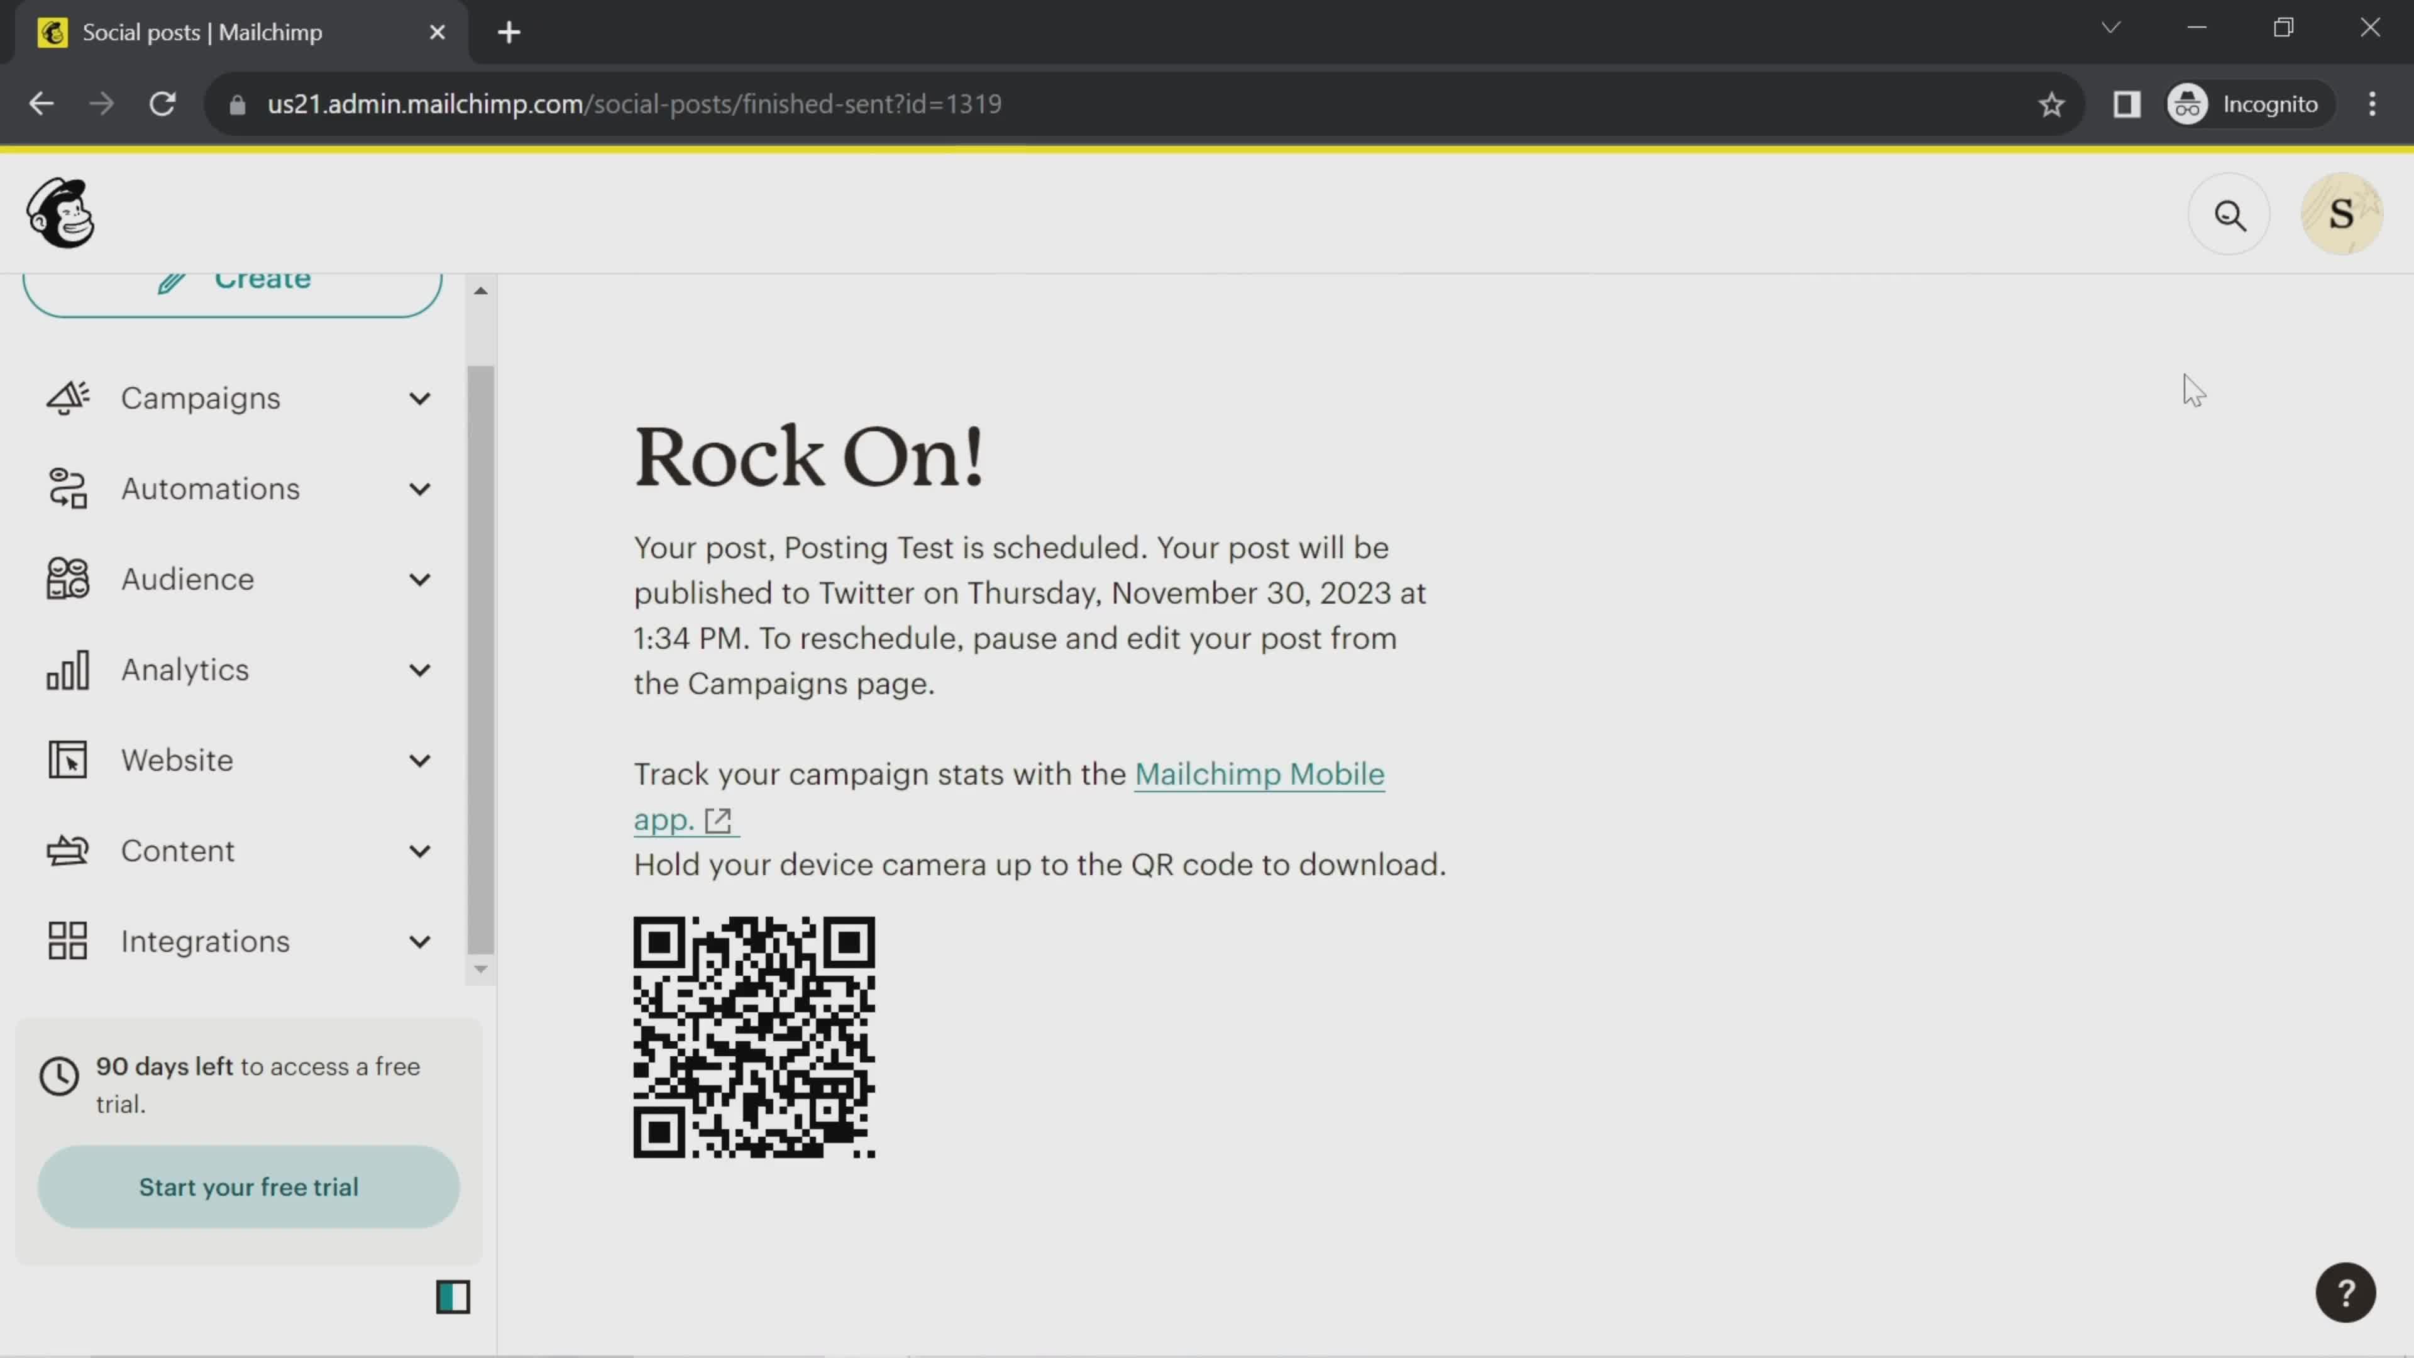
Task: Click the Analytics section icon
Action: pos(66,670)
